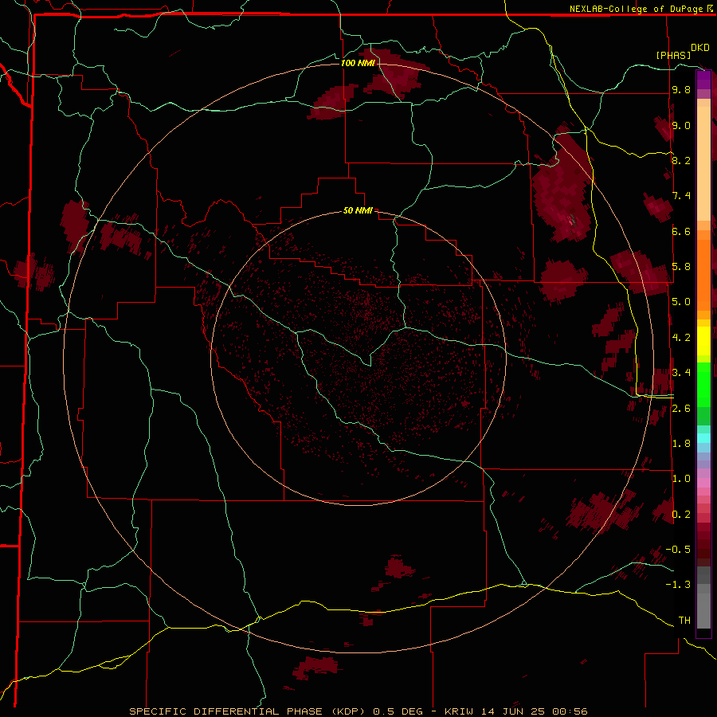717x717 pixels.
Task: Click the 9.8 value on the color scale
Action: point(681,90)
